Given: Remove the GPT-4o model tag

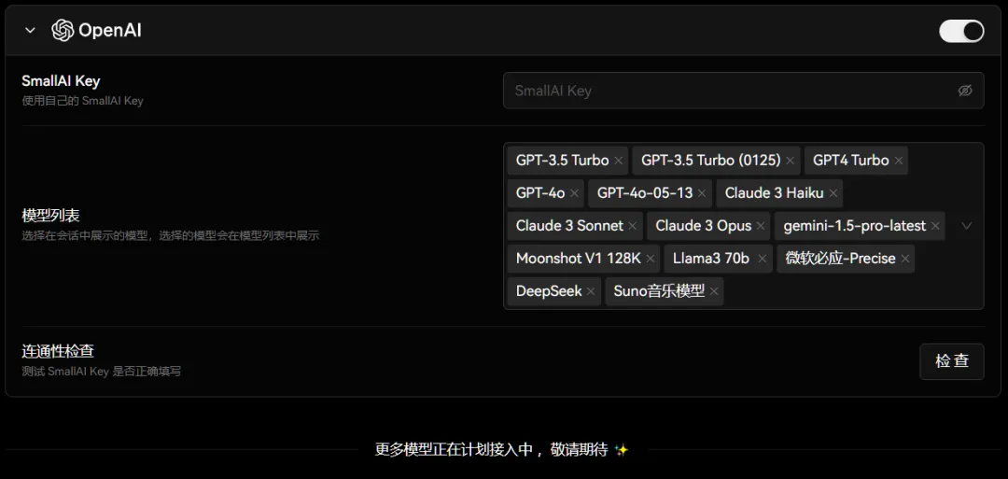Looking at the screenshot, I should [x=574, y=193].
